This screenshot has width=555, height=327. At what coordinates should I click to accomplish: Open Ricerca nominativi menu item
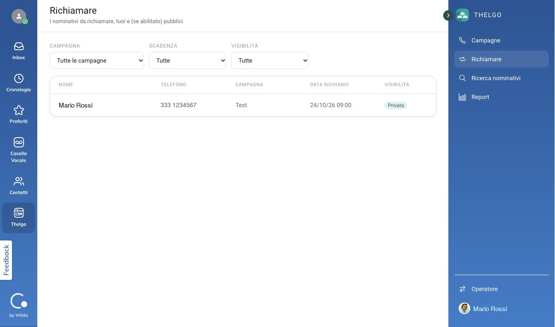(x=501, y=78)
